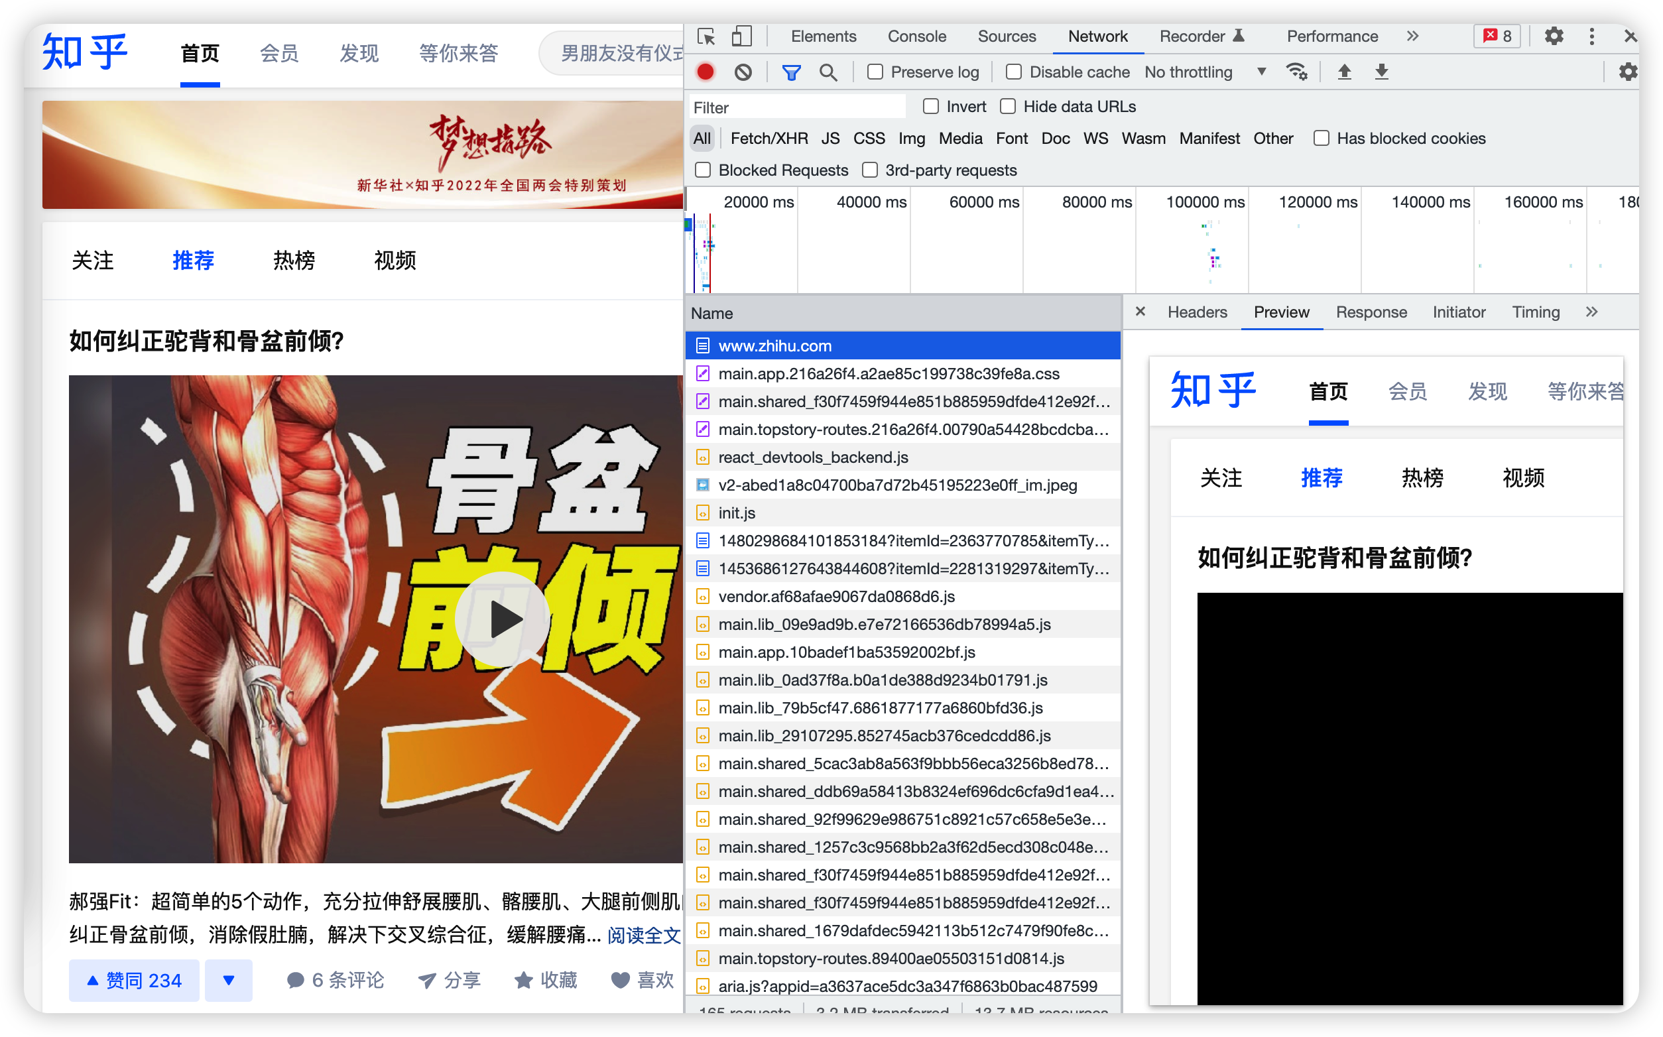This screenshot has width=1663, height=1037.
Task: Open DevTools three-dot customize menu
Action: (1591, 36)
